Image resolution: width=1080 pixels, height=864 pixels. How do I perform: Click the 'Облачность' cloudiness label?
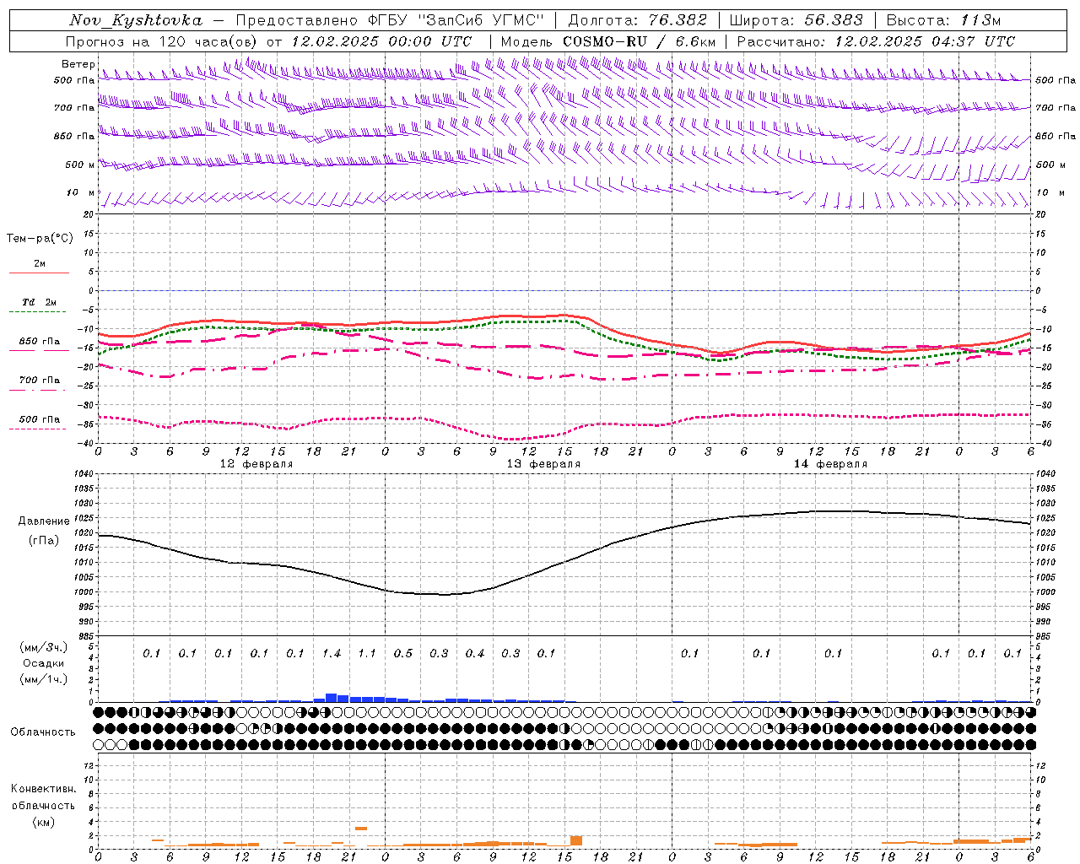point(43,732)
